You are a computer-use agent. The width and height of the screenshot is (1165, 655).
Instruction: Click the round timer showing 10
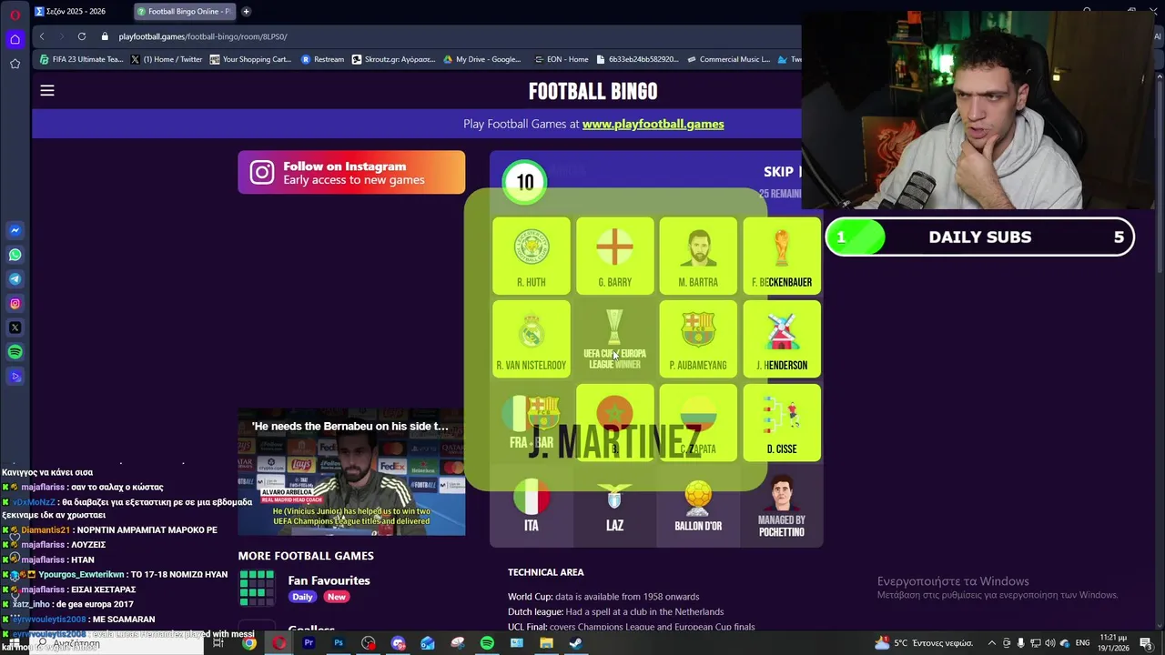click(x=525, y=182)
